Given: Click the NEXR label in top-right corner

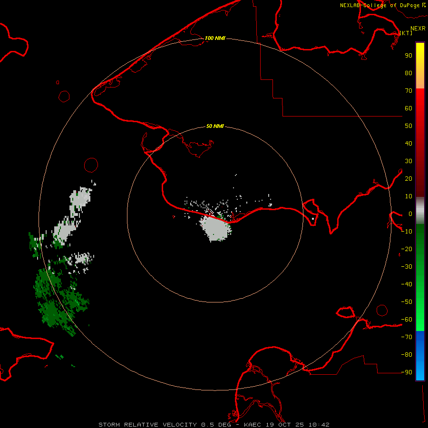Looking at the screenshot, I should tap(418, 29).
